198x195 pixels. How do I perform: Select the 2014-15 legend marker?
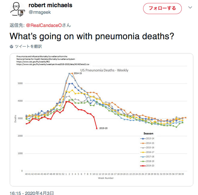pyautogui.click(x=143, y=143)
